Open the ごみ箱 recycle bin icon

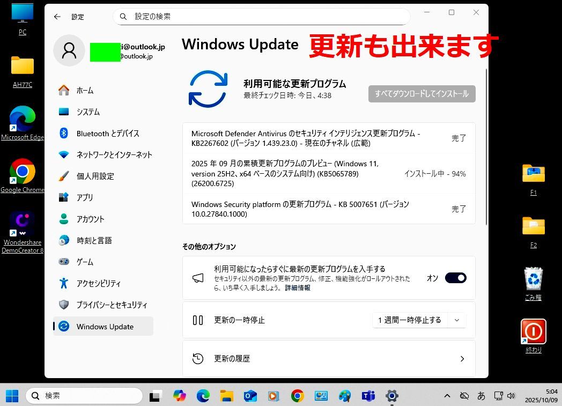point(534,284)
